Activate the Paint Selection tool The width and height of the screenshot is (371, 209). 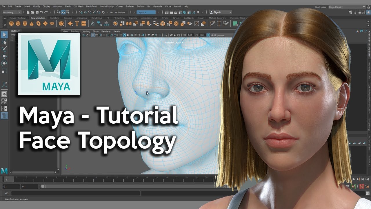point(4,49)
